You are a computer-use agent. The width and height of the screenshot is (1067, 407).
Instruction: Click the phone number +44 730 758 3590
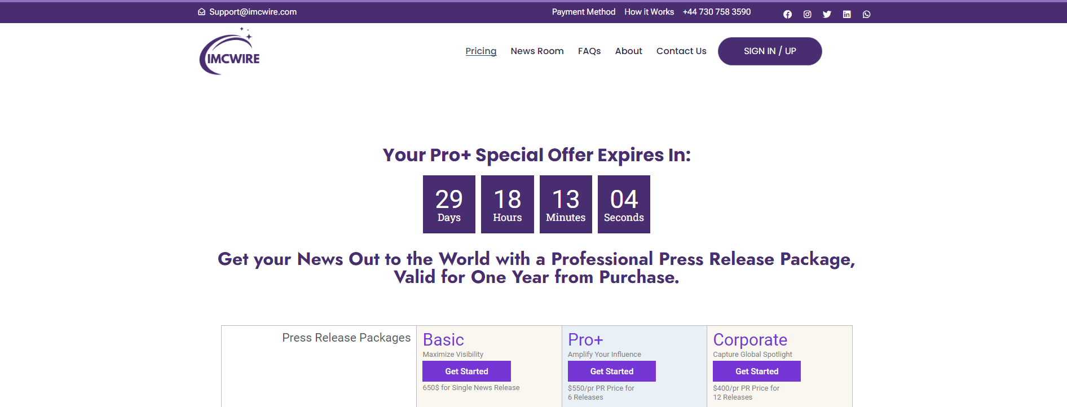click(x=717, y=12)
